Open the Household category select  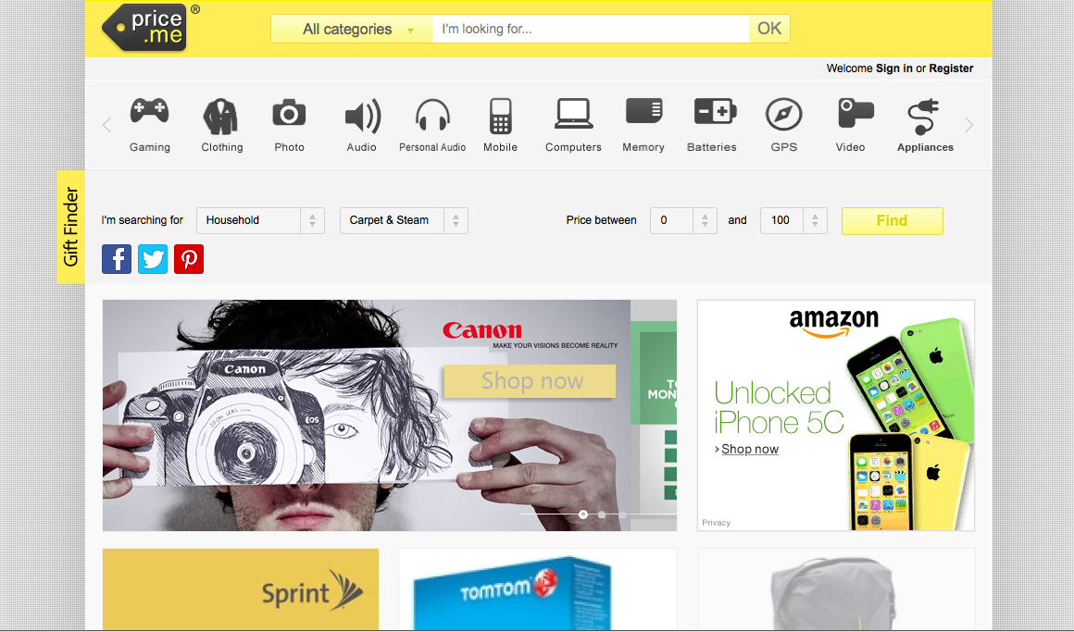click(260, 220)
